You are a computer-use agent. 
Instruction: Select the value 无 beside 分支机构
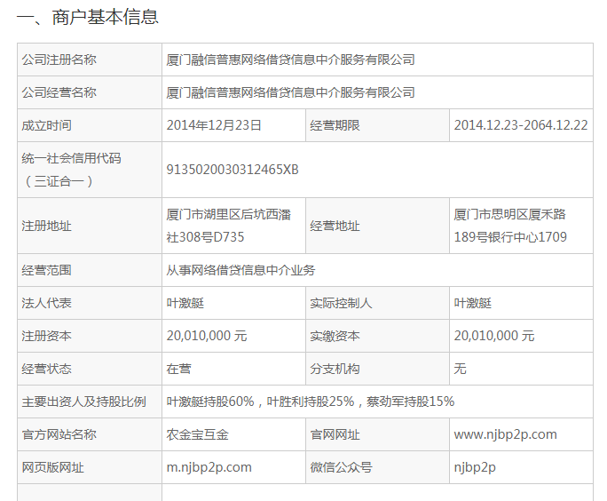pyautogui.click(x=460, y=369)
